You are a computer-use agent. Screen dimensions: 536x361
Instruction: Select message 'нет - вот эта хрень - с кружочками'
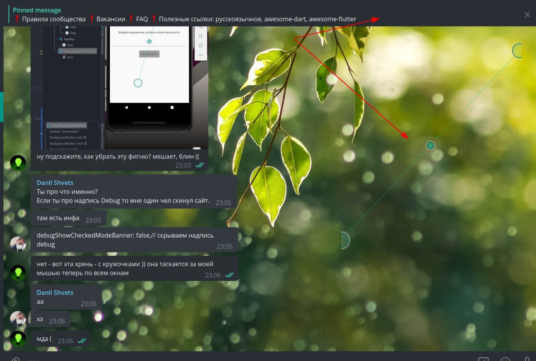tap(134, 269)
